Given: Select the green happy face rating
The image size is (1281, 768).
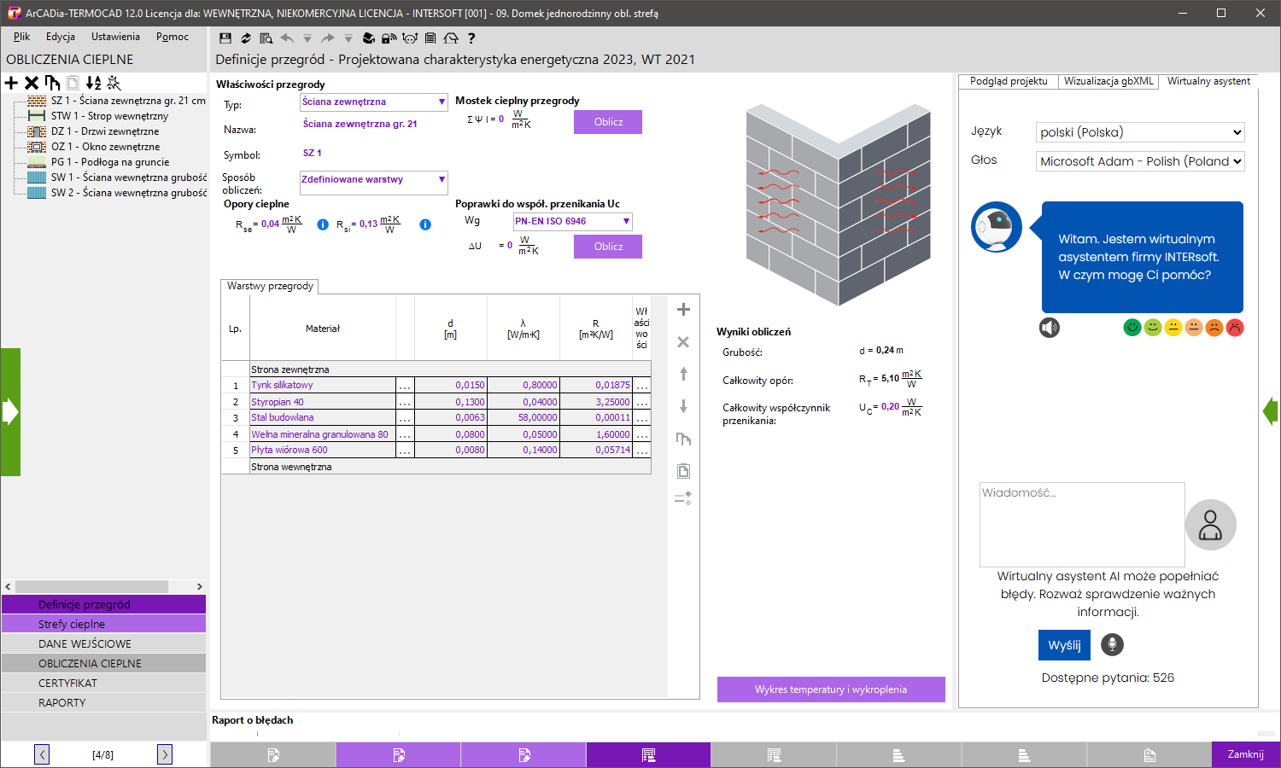Looking at the screenshot, I should pyautogui.click(x=1132, y=327).
